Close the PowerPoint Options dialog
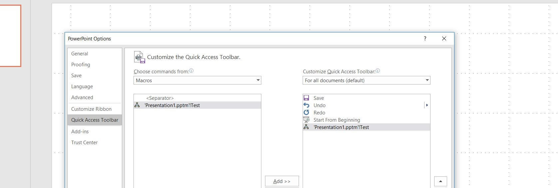Screen dimensions: 558x188 click(444, 38)
